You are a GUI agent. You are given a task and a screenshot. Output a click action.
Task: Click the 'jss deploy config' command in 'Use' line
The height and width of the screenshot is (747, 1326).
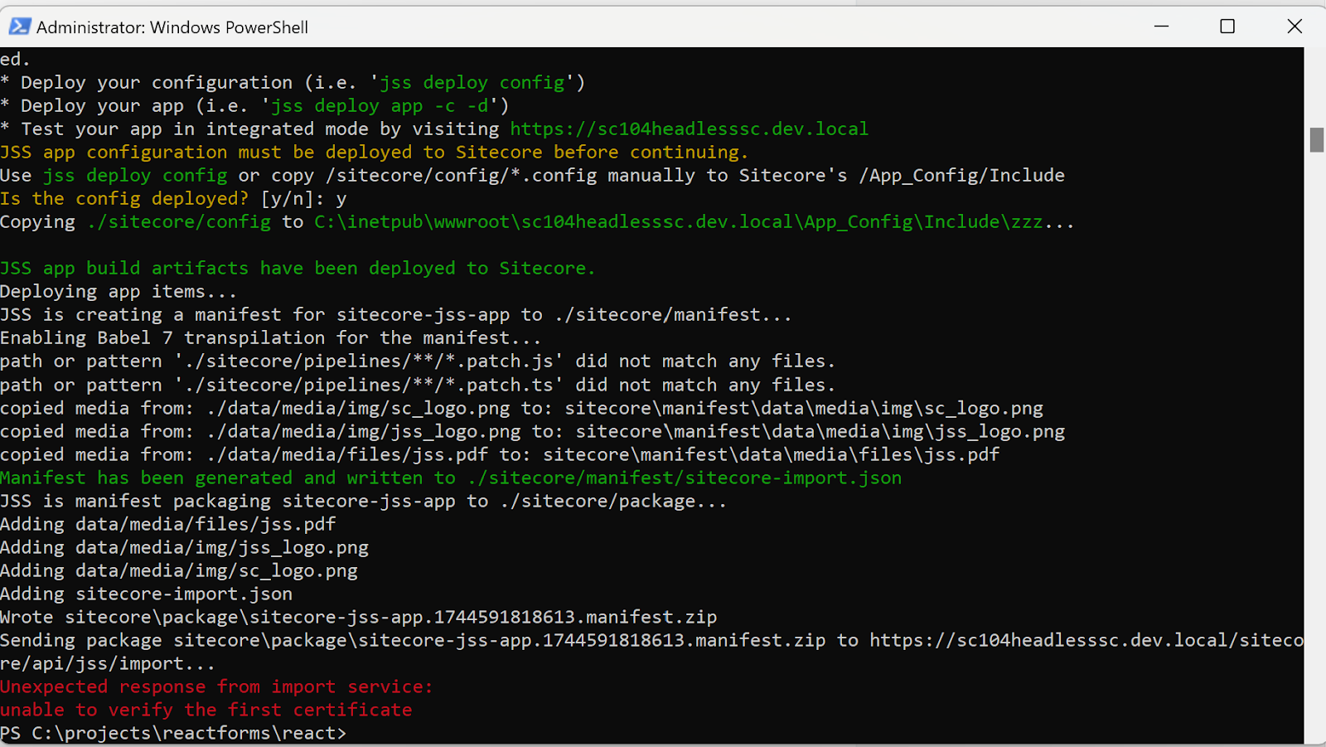(x=135, y=176)
